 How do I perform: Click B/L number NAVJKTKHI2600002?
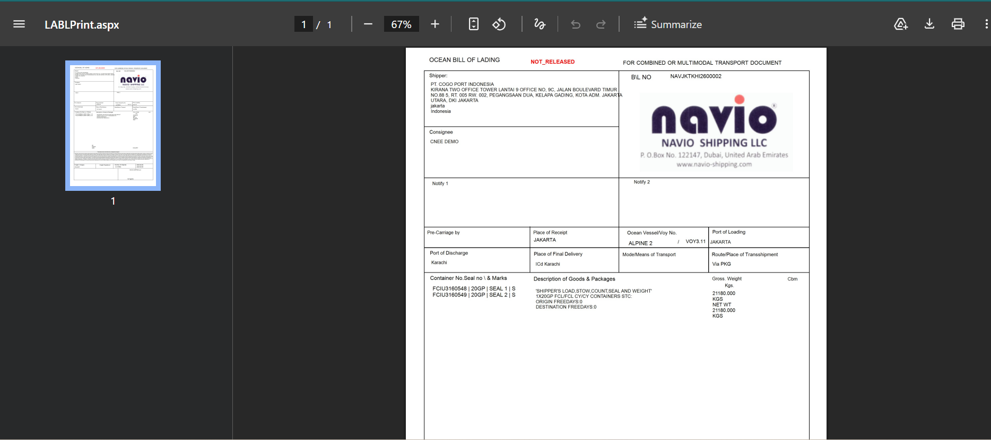click(696, 76)
